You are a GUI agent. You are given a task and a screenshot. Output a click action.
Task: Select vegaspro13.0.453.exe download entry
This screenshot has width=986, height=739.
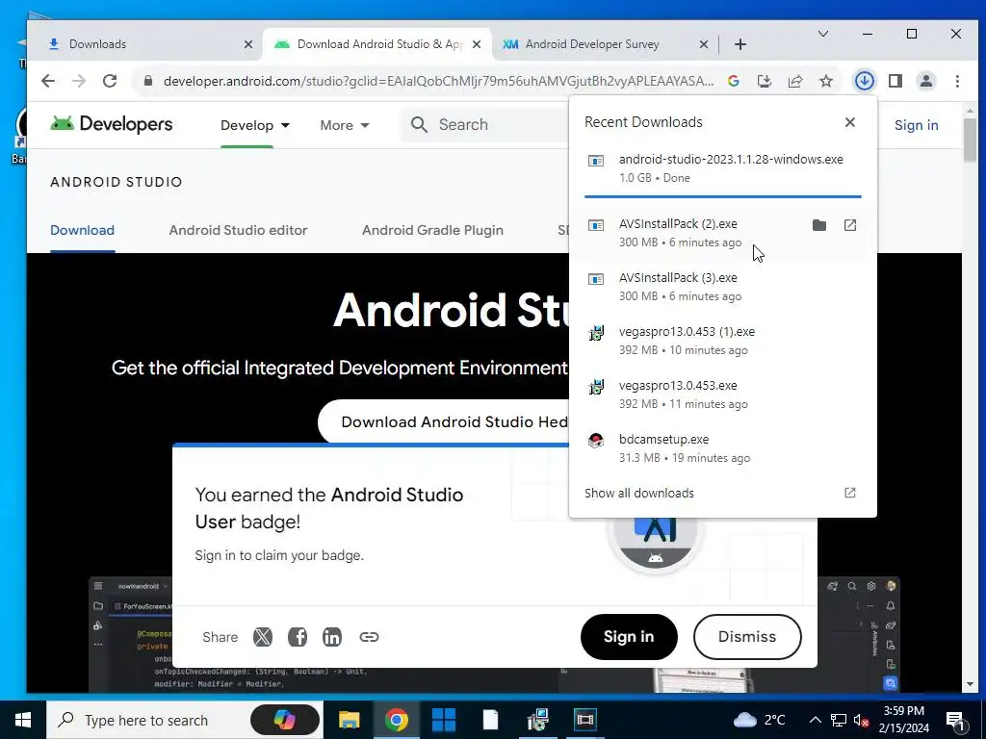pos(722,395)
